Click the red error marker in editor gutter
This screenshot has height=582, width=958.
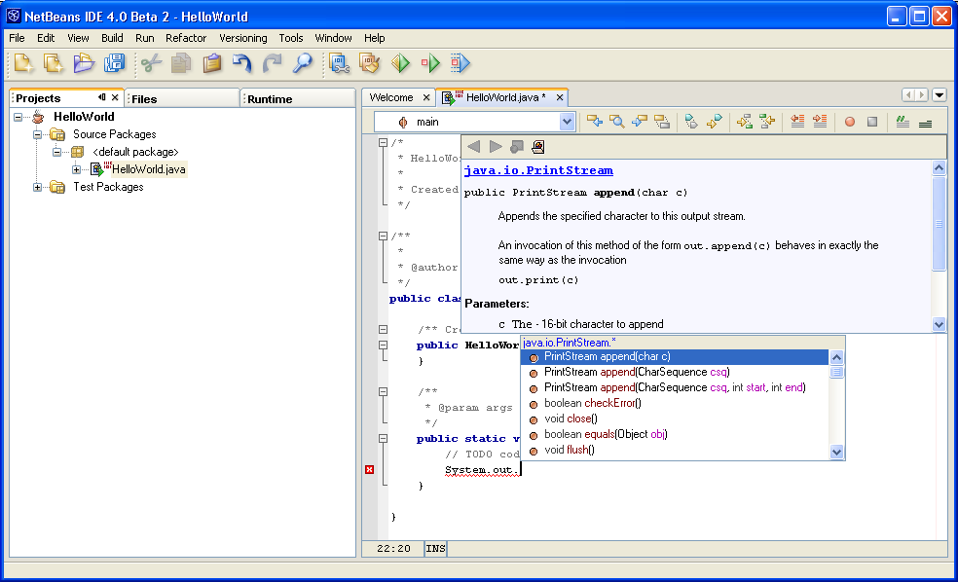click(370, 470)
